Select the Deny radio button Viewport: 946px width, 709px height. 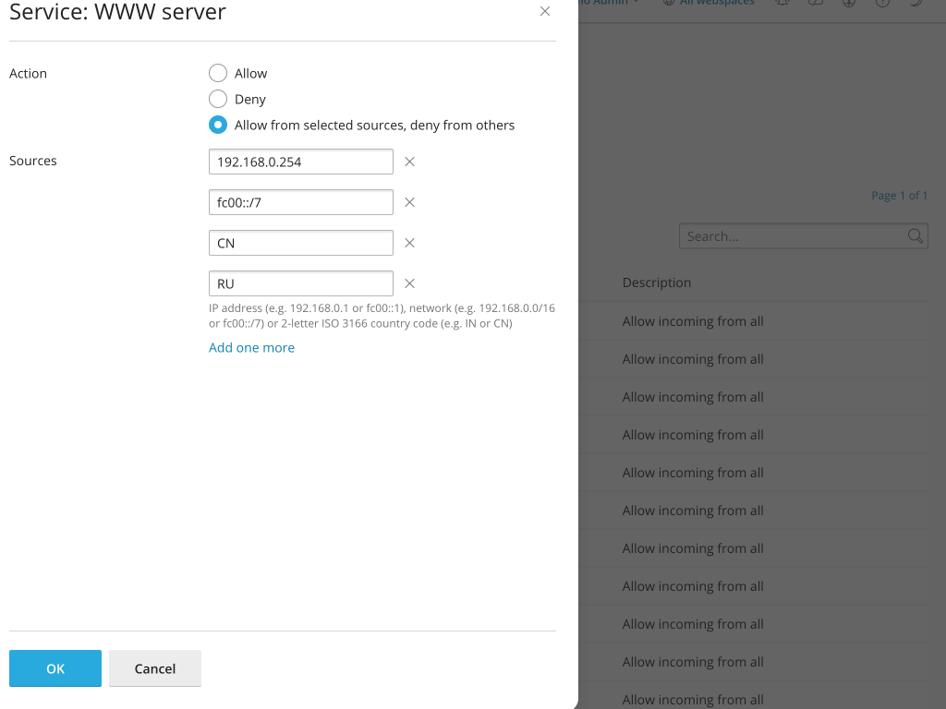(x=218, y=99)
